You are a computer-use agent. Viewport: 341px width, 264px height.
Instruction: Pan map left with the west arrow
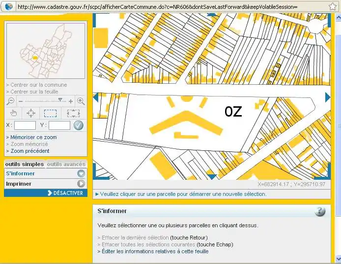point(96,97)
